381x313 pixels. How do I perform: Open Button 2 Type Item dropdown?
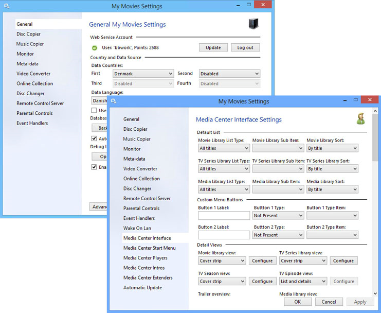332,235
